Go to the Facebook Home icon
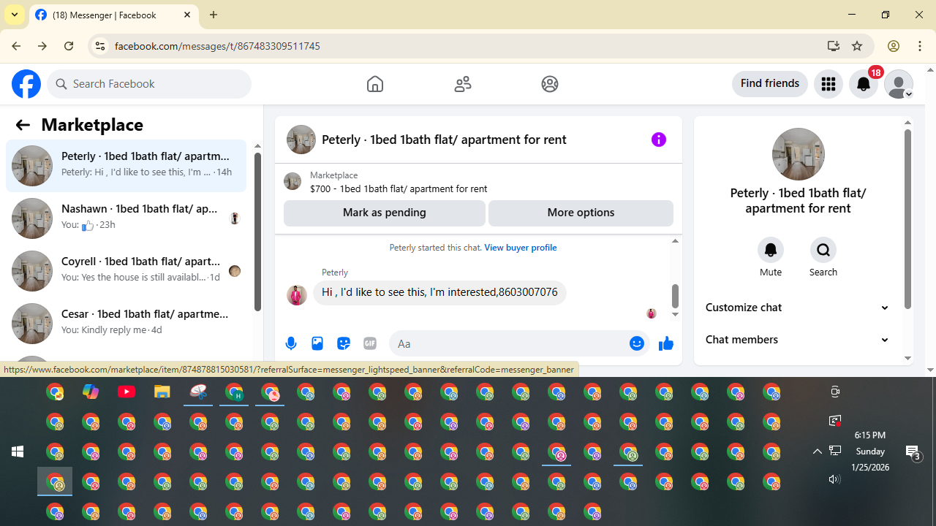Viewport: 936px width, 526px height. (375, 84)
